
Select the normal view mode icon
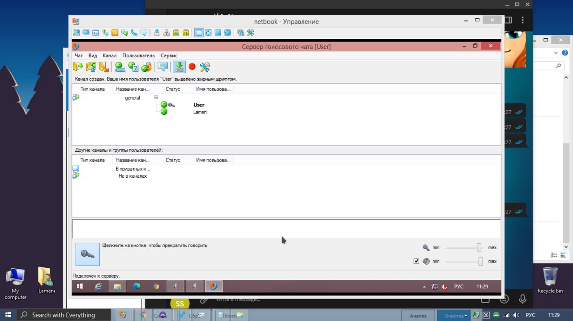199,33
